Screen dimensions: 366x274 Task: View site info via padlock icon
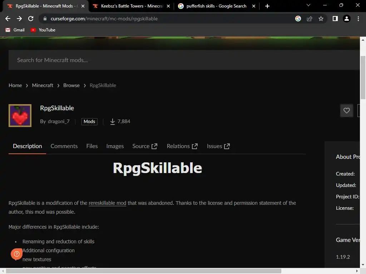click(x=45, y=19)
